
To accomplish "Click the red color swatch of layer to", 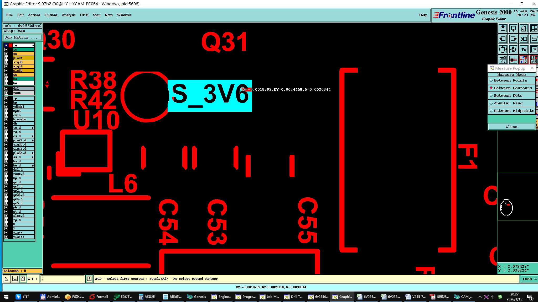I will click(x=11, y=45).
